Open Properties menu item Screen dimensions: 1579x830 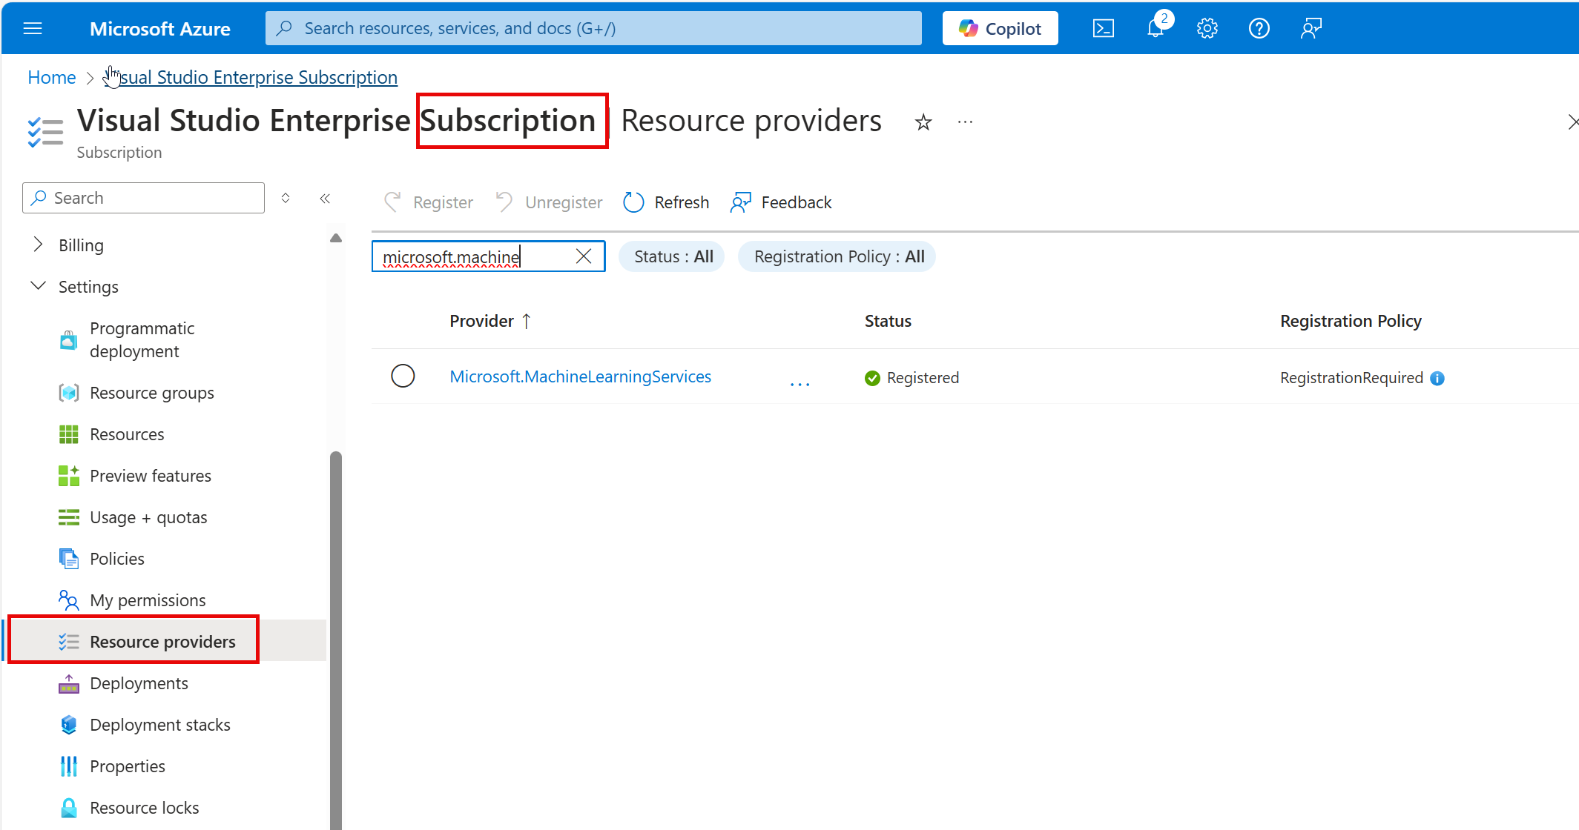coord(128,766)
